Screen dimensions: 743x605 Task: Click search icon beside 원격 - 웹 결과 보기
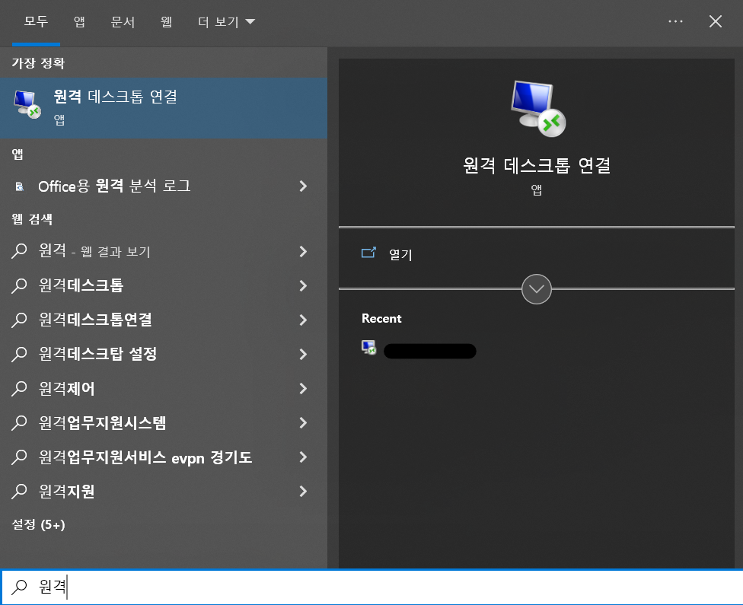[x=19, y=251]
